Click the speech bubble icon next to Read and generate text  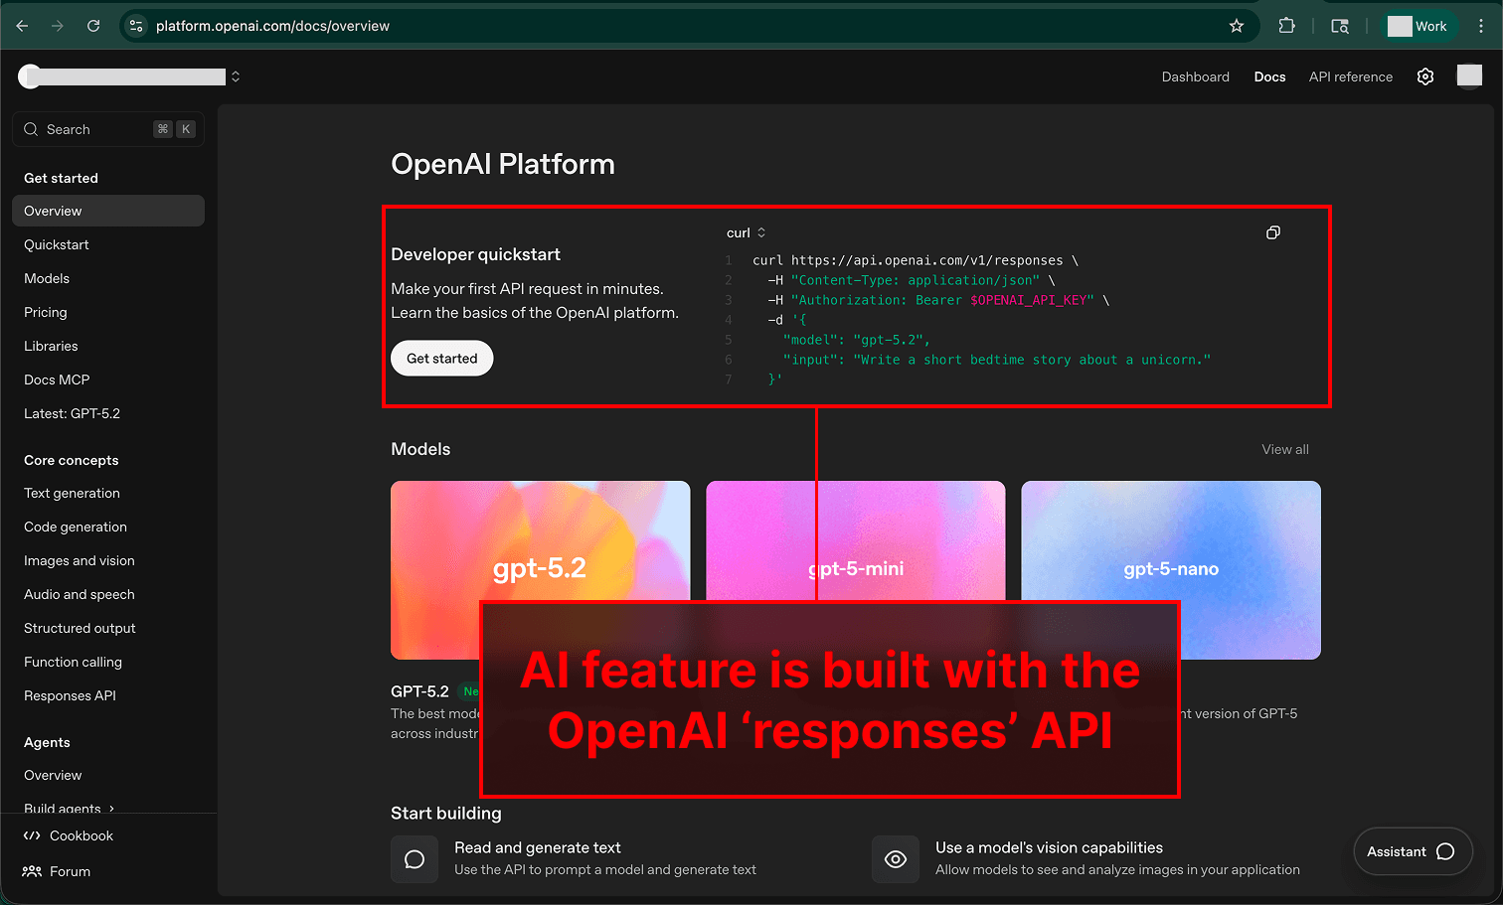[x=415, y=859]
